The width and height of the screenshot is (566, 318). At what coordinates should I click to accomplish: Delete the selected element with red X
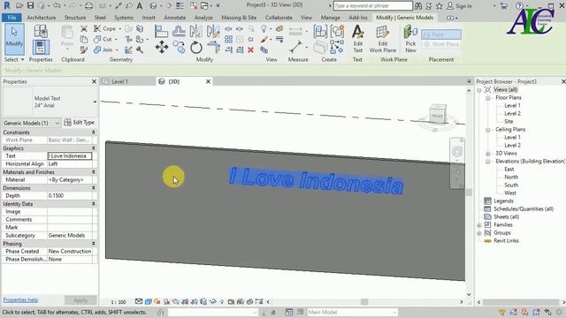click(250, 50)
